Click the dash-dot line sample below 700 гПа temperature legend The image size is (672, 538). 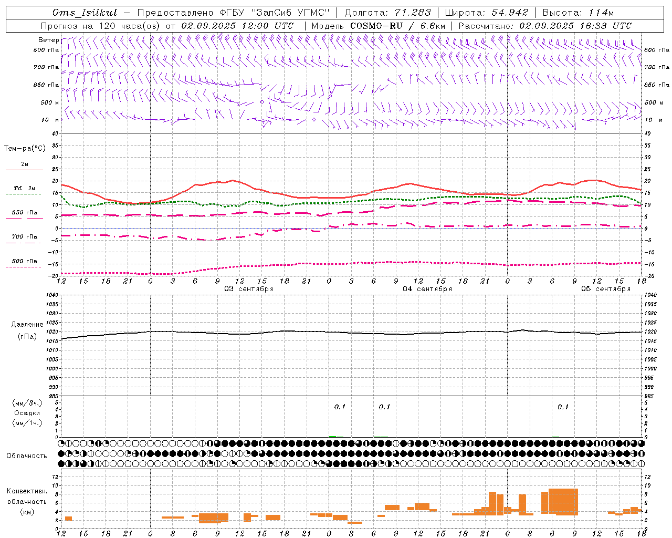[x=23, y=243]
